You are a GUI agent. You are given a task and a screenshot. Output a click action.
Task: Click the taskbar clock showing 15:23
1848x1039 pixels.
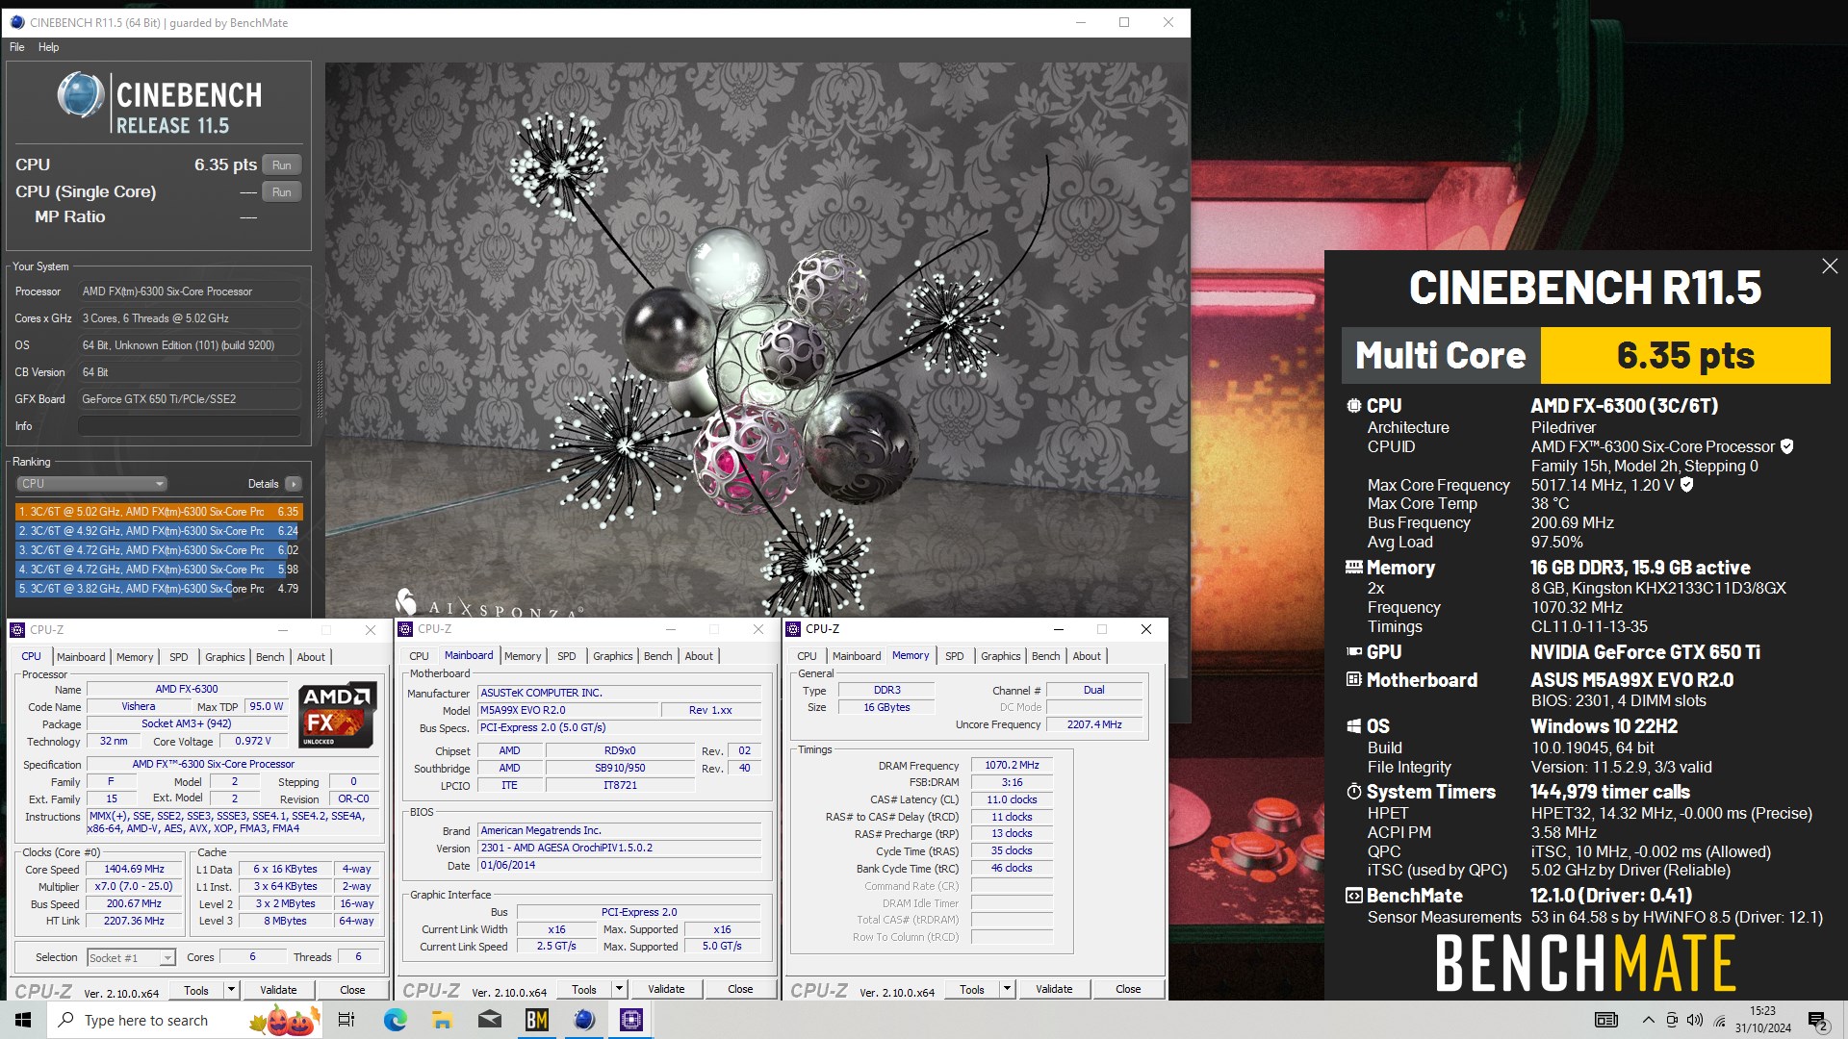[x=1763, y=1020]
